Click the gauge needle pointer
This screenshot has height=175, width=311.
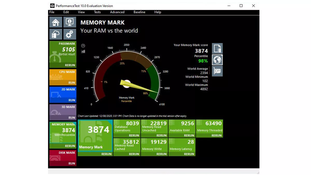[x=139, y=86]
